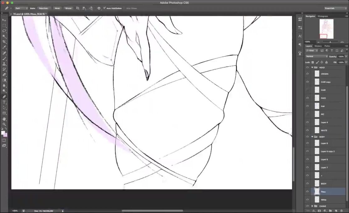
Task: Activate the Brush tool
Action: point(4,58)
